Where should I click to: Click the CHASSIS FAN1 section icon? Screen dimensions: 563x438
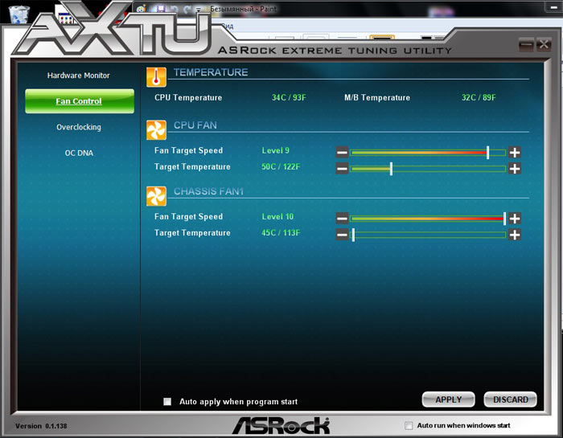156,196
